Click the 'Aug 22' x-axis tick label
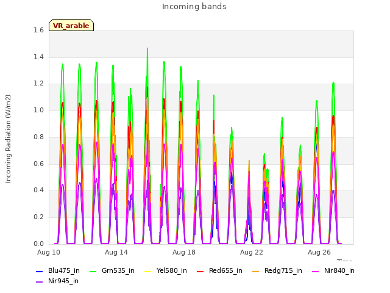This screenshot has height=293, width=390. pos(252,252)
